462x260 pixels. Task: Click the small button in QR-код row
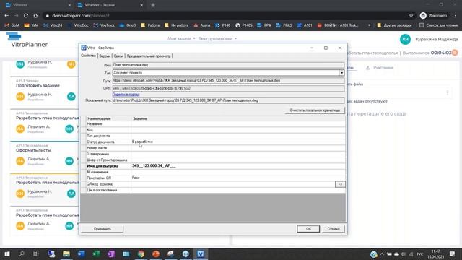[x=340, y=184]
